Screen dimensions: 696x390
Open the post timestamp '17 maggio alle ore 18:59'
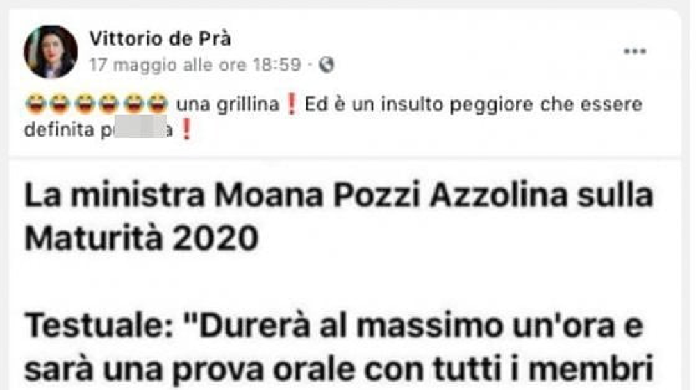pos(195,65)
